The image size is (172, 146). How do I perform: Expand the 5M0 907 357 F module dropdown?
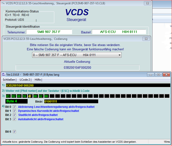(x=77, y=55)
